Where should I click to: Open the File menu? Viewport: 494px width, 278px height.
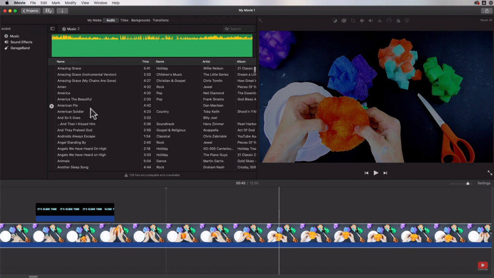point(33,3)
